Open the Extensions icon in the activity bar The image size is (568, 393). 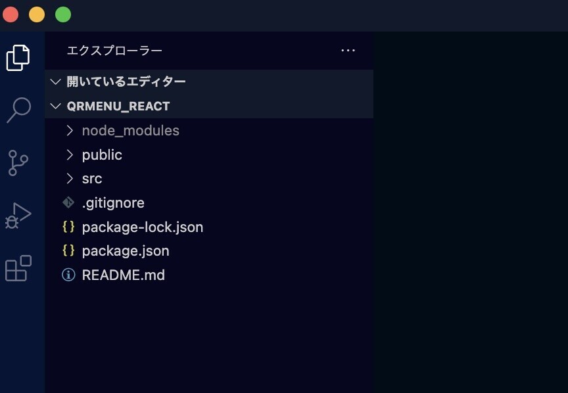[19, 266]
